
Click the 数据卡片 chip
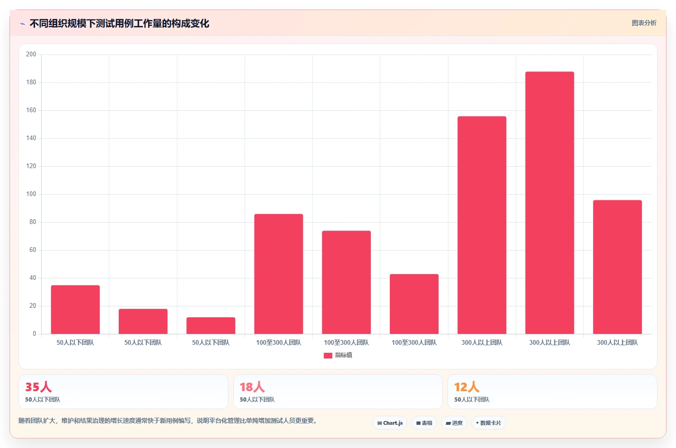pyautogui.click(x=488, y=423)
